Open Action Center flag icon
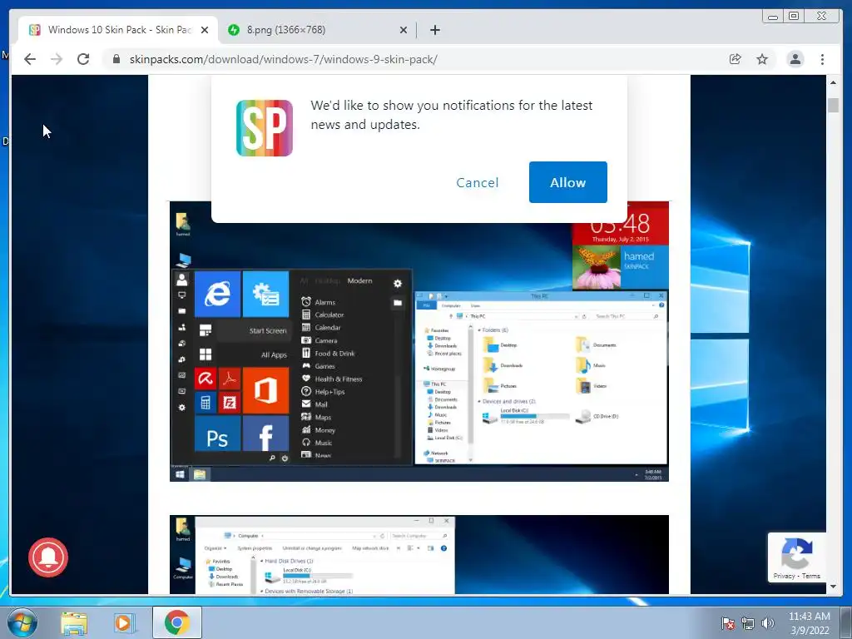 (x=728, y=623)
